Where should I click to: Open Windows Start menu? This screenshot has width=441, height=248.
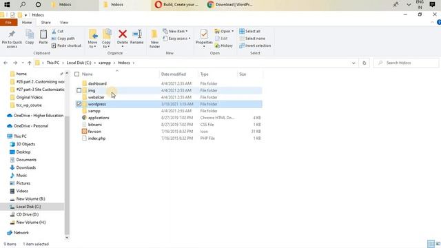[x=7, y=5]
